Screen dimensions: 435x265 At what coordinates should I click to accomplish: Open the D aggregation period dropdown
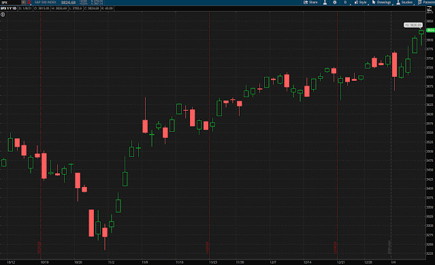[346, 2]
